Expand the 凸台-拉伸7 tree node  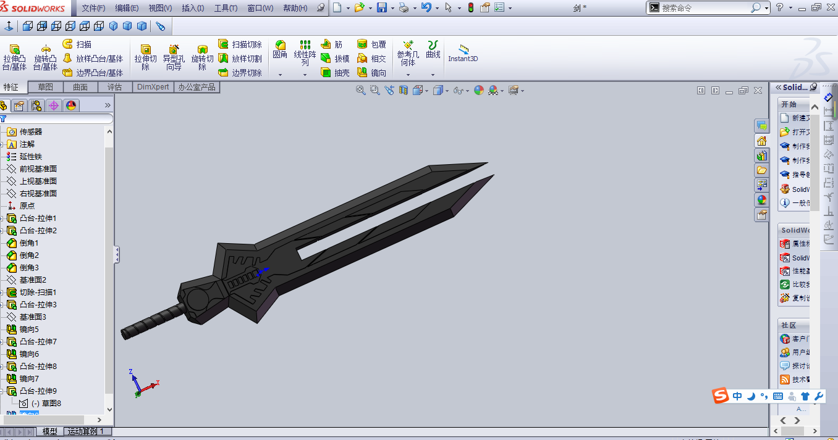click(2, 342)
